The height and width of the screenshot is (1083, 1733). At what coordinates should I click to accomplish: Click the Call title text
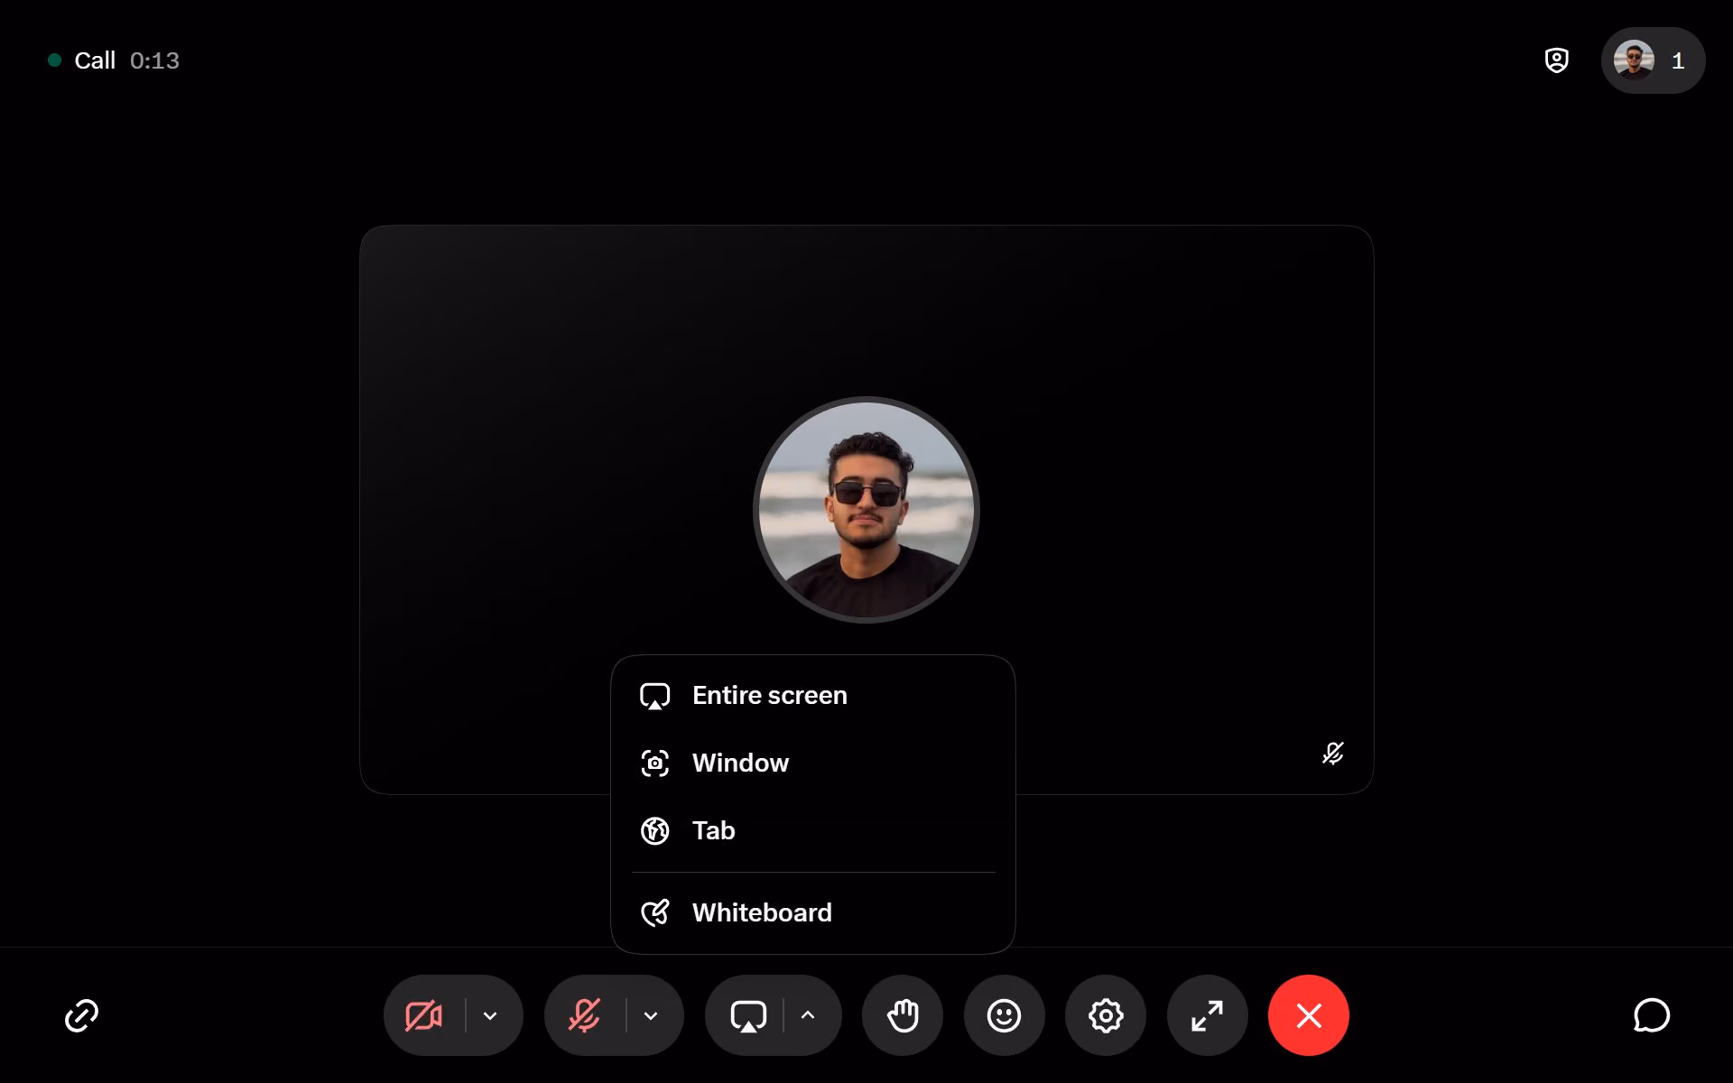pos(95,60)
